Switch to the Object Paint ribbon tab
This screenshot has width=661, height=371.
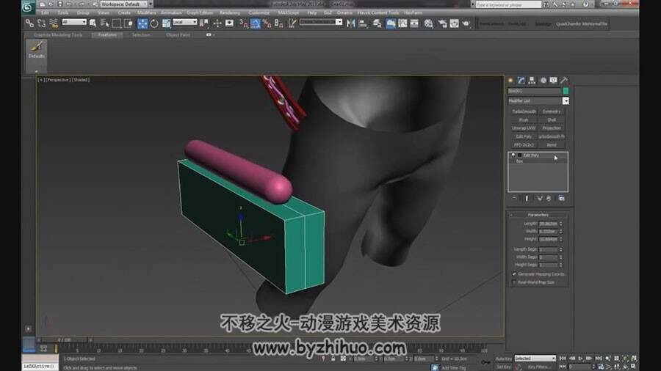pos(178,35)
